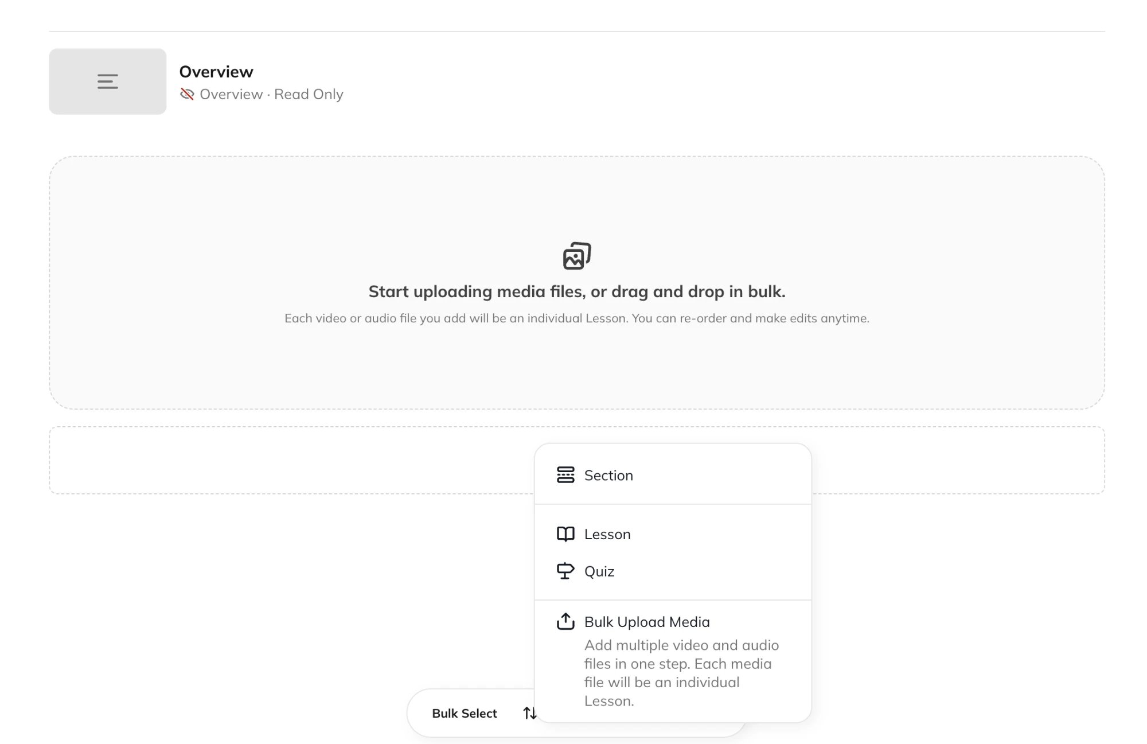
Task: Add a Lesson from the menu
Action: pos(673,534)
